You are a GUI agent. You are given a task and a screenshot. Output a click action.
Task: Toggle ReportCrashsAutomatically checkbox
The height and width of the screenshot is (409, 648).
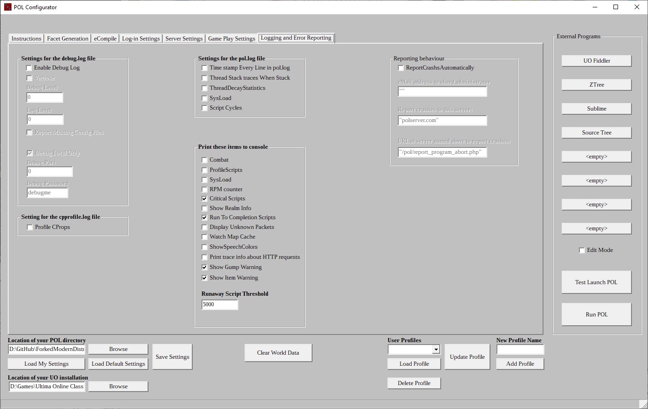pos(401,68)
